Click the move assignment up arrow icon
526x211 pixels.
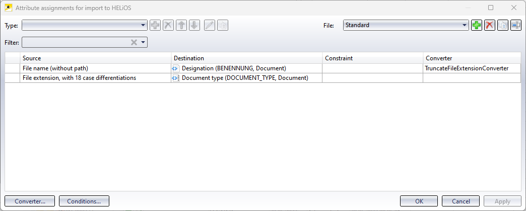pos(181,25)
